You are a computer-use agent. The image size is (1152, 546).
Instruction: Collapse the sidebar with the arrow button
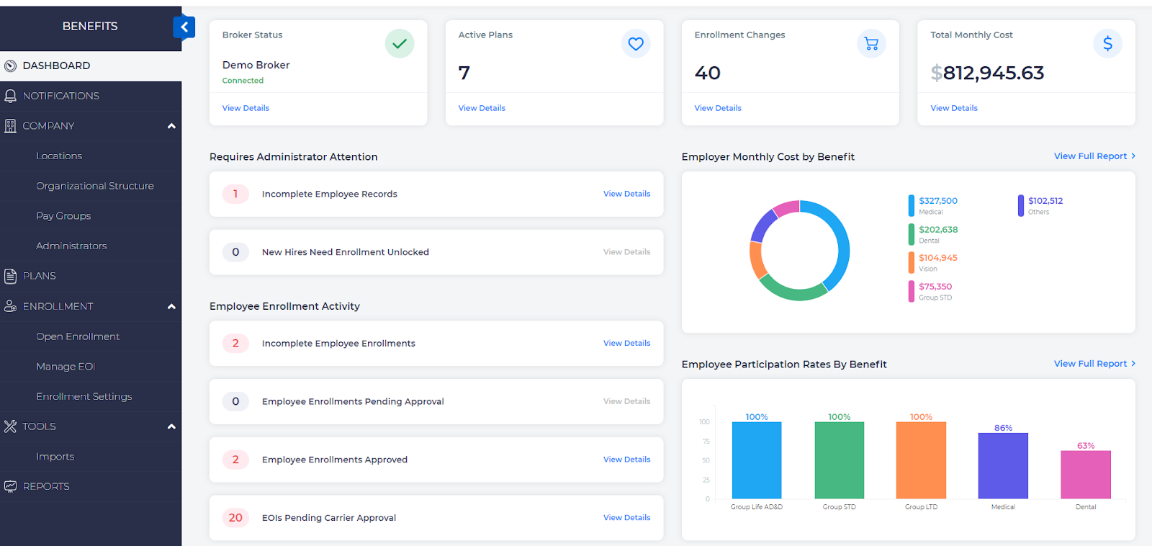tap(184, 27)
